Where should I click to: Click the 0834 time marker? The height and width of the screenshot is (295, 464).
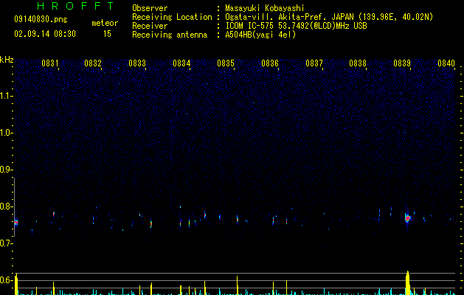pyautogui.click(x=181, y=63)
